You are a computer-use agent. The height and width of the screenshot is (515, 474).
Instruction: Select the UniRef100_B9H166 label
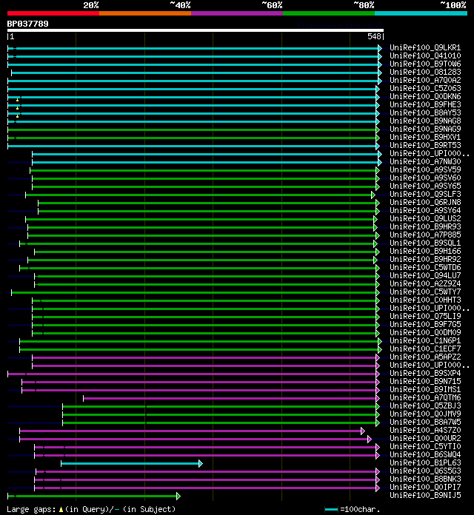425,252
